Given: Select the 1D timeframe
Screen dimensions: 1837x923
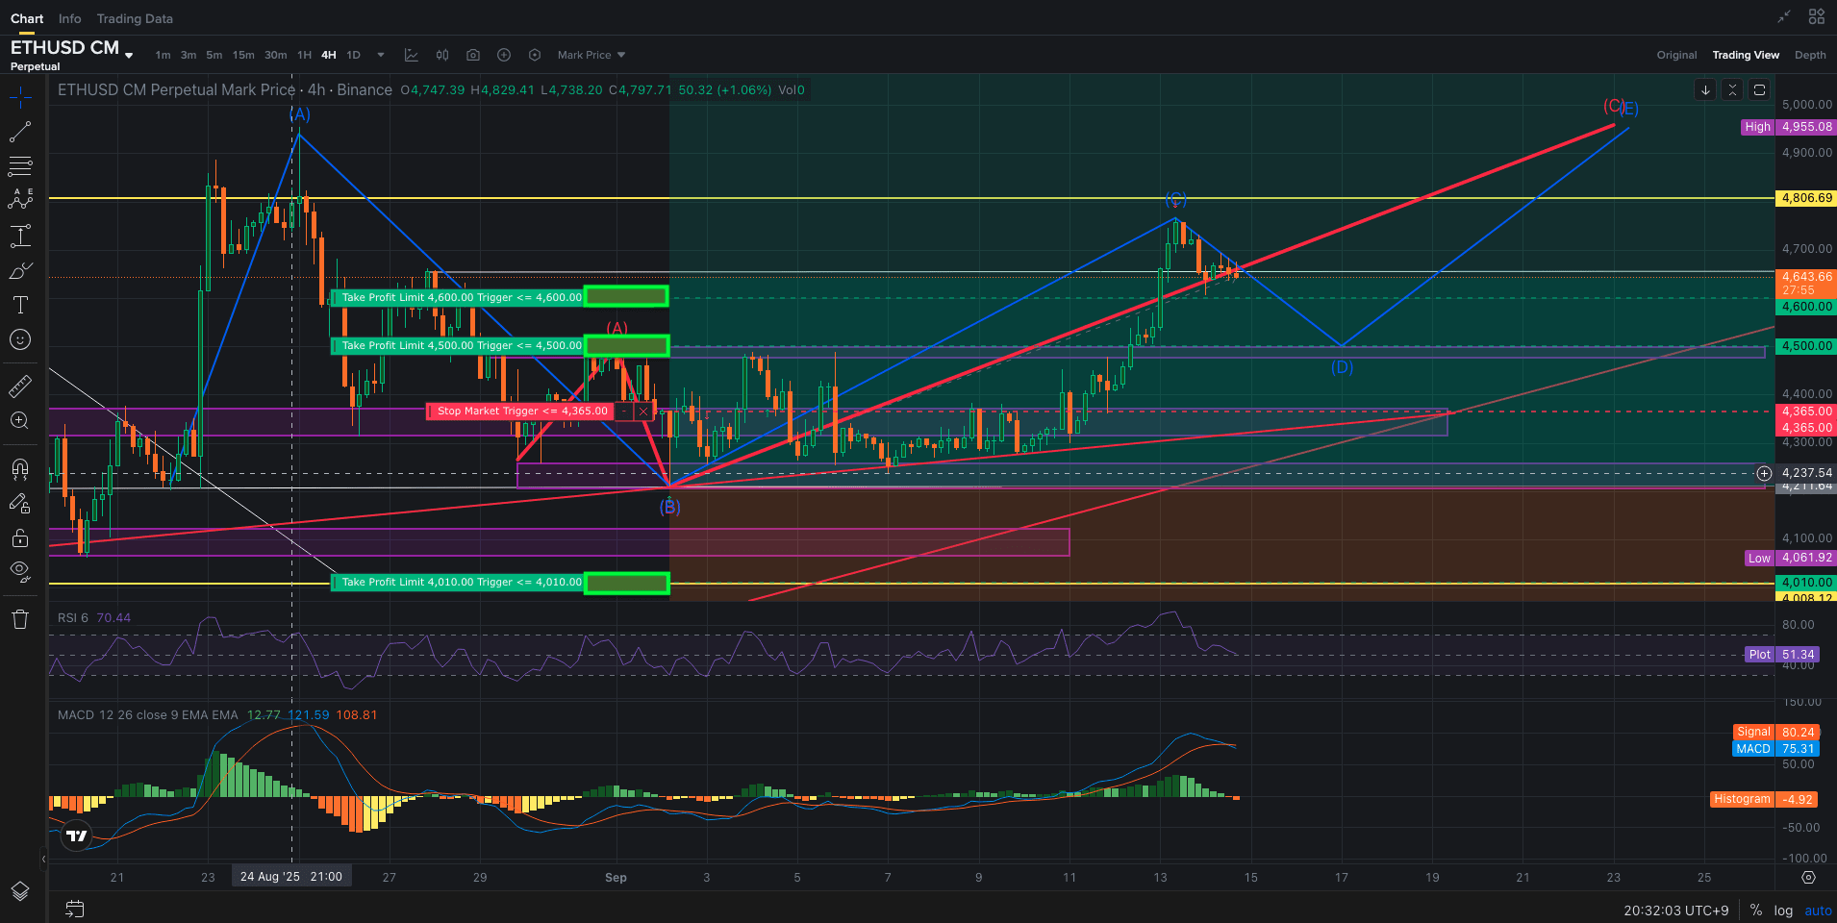Looking at the screenshot, I should coord(353,55).
